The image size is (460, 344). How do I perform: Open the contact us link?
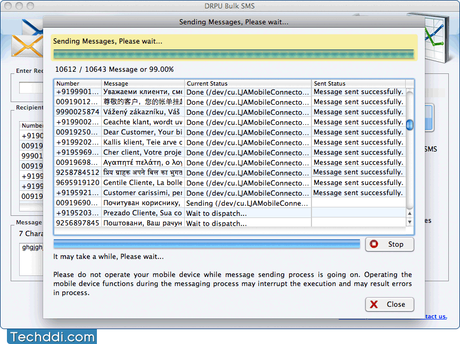(436, 316)
